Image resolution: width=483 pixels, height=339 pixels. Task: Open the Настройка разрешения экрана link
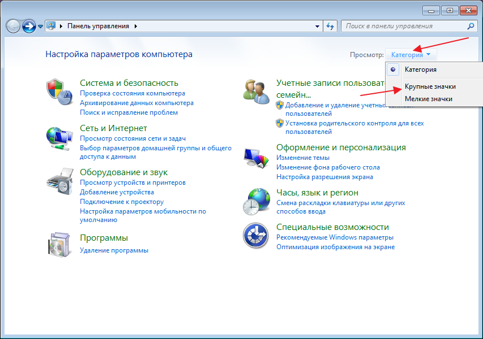pyautogui.click(x=324, y=177)
